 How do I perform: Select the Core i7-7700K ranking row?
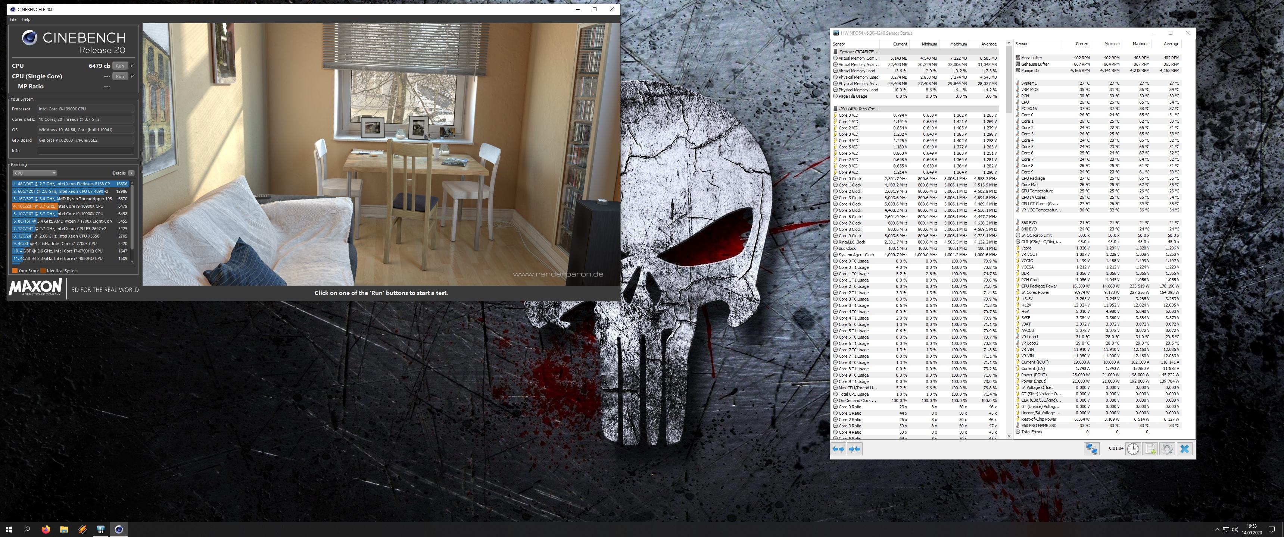pos(70,244)
